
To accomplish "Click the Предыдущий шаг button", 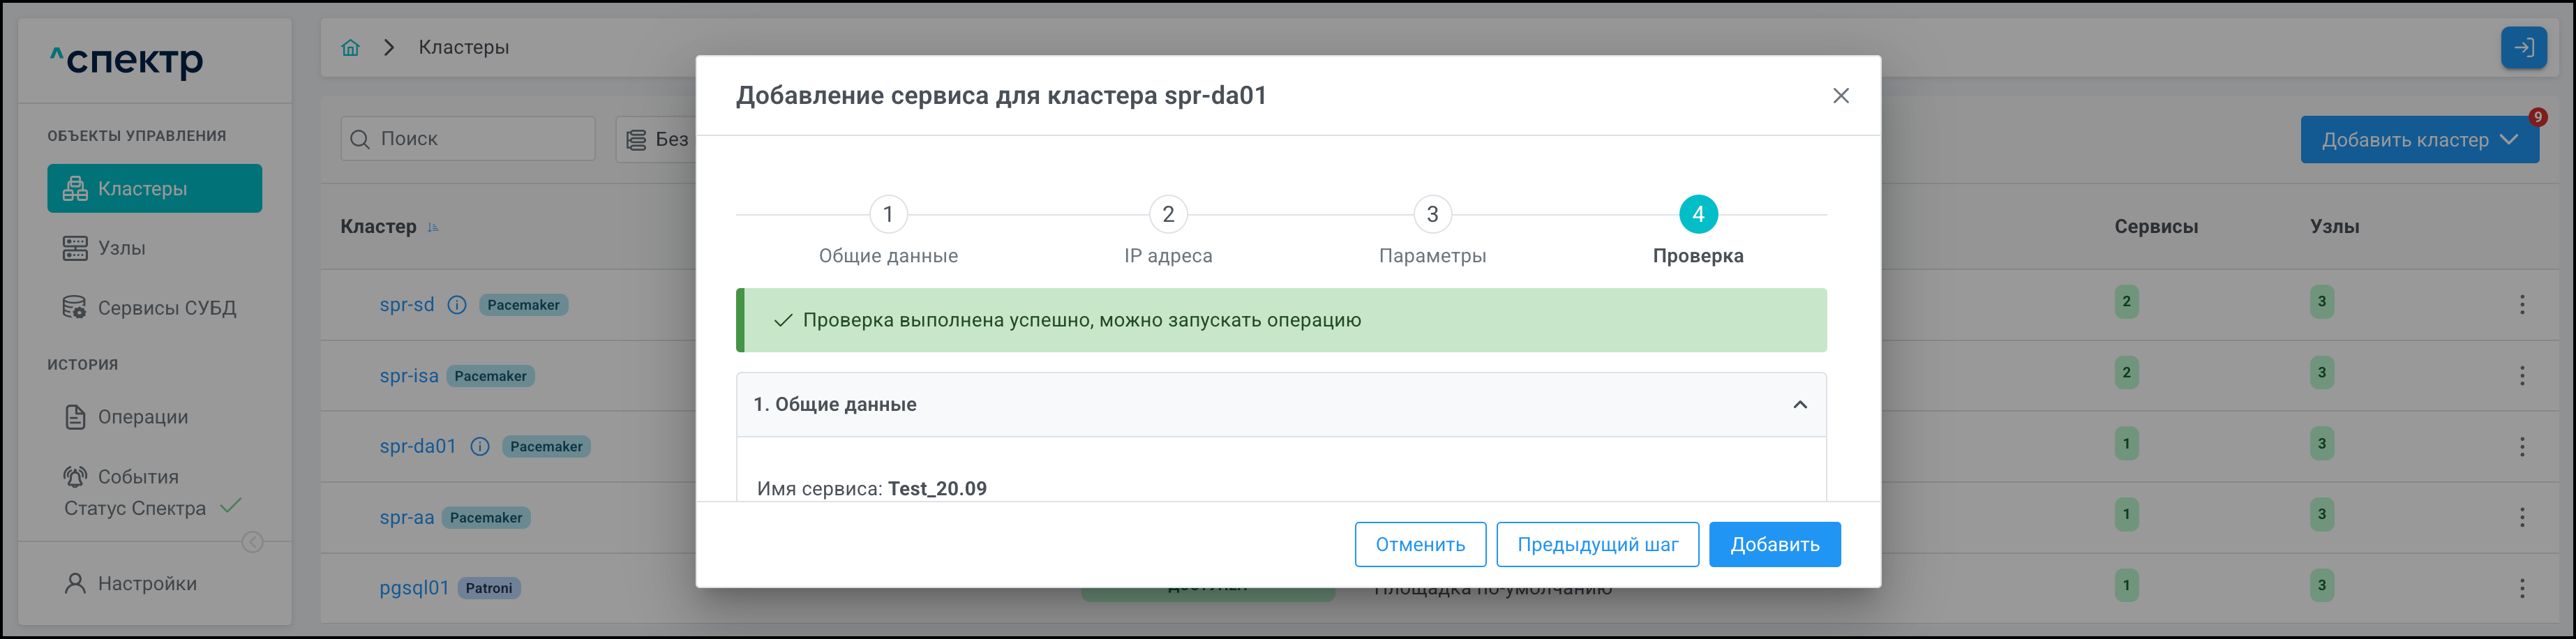I will click(x=1597, y=545).
